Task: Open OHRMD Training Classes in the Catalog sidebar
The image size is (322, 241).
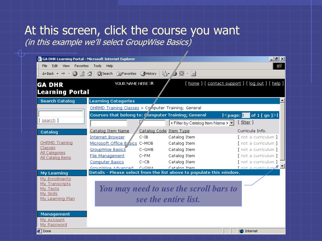Action: pyautogui.click(x=56, y=145)
